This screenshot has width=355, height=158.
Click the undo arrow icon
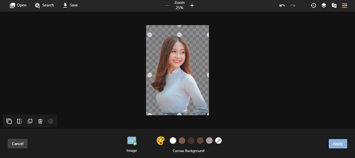[282, 5]
